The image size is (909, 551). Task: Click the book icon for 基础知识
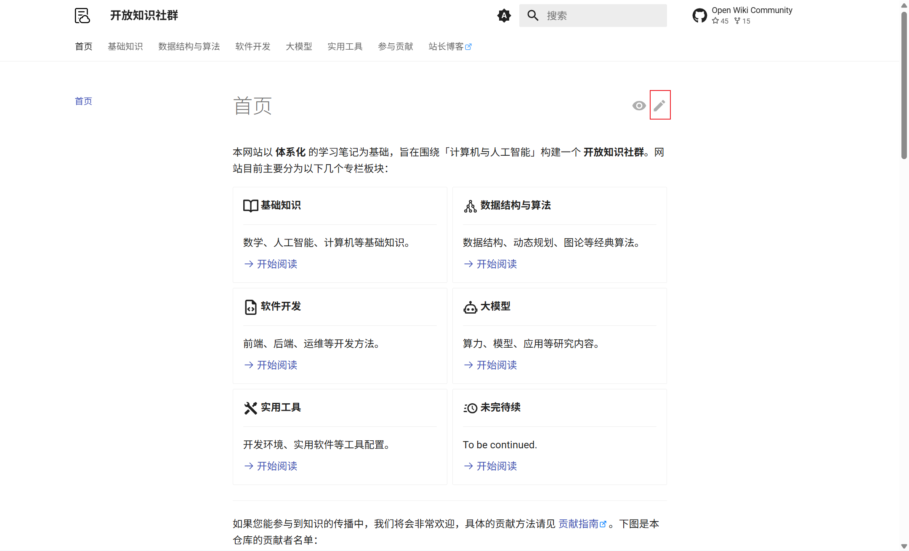click(250, 205)
